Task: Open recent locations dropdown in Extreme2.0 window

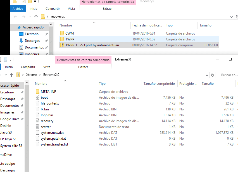Action: pos(6,75)
